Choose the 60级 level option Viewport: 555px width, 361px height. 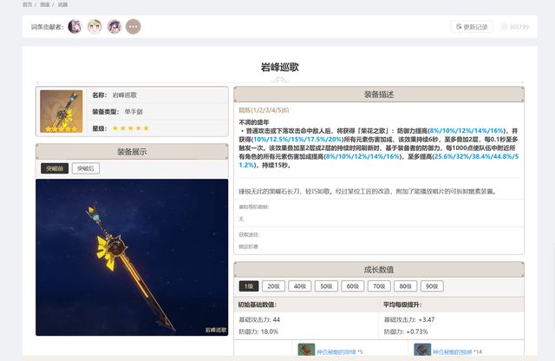pos(352,286)
